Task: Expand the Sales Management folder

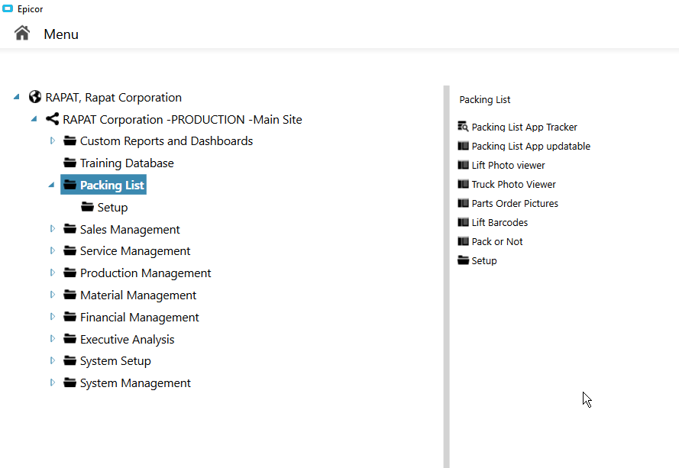Action: tap(53, 228)
